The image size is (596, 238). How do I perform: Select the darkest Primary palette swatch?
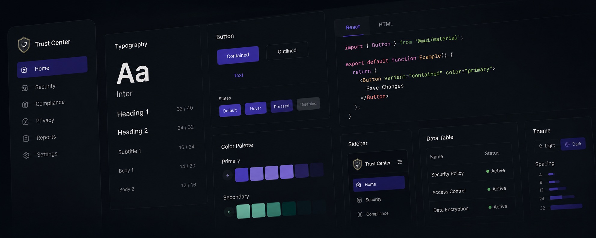click(316, 170)
